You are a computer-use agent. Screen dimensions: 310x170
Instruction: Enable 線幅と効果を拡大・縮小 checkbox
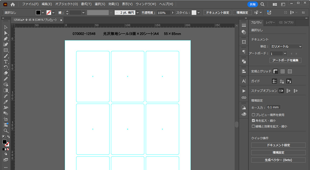tap(253, 126)
